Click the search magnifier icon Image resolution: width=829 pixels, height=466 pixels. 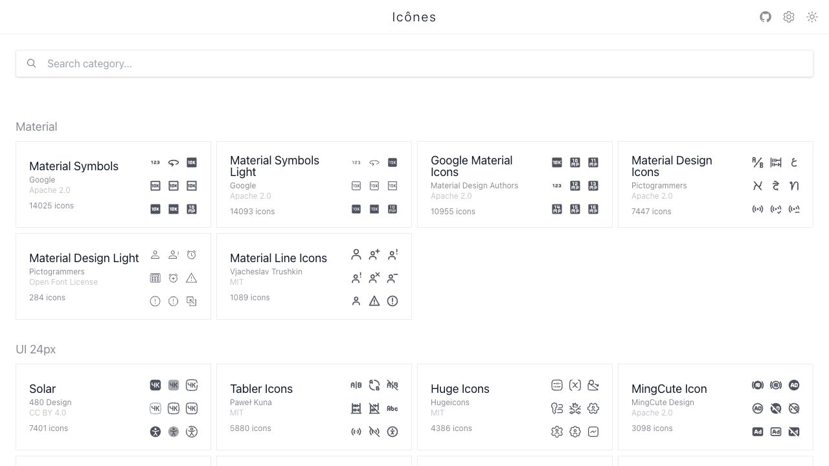click(x=31, y=63)
